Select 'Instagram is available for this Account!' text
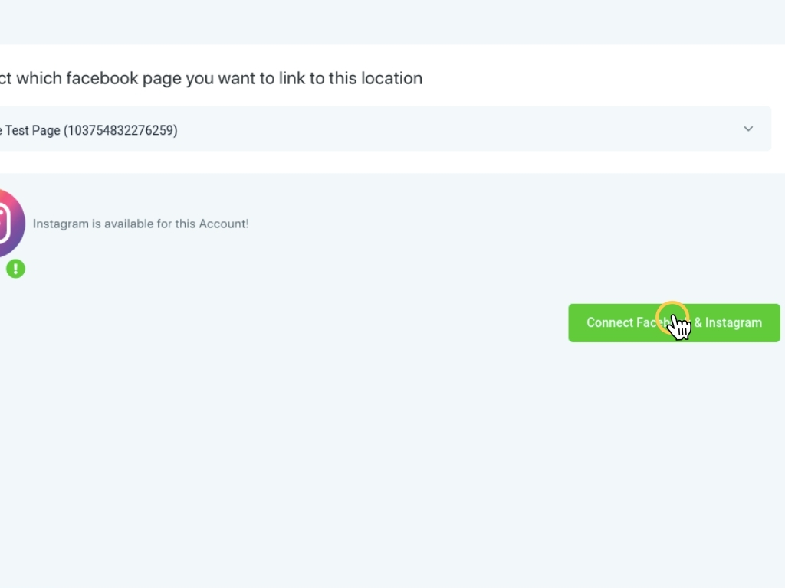Image resolution: width=785 pixels, height=588 pixels. click(141, 224)
